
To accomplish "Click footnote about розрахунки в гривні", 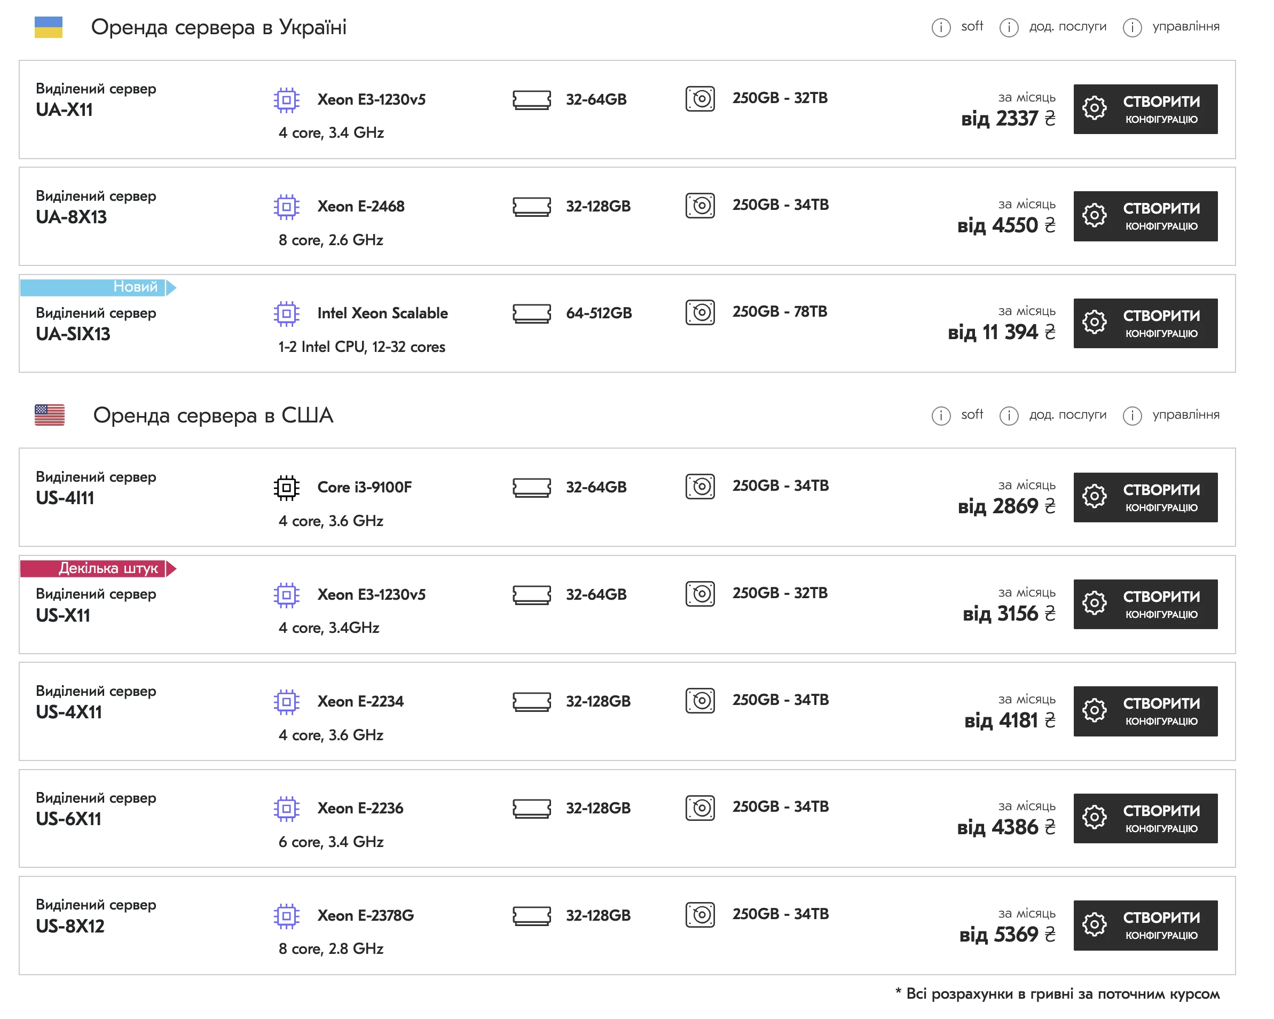I will tap(1058, 994).
